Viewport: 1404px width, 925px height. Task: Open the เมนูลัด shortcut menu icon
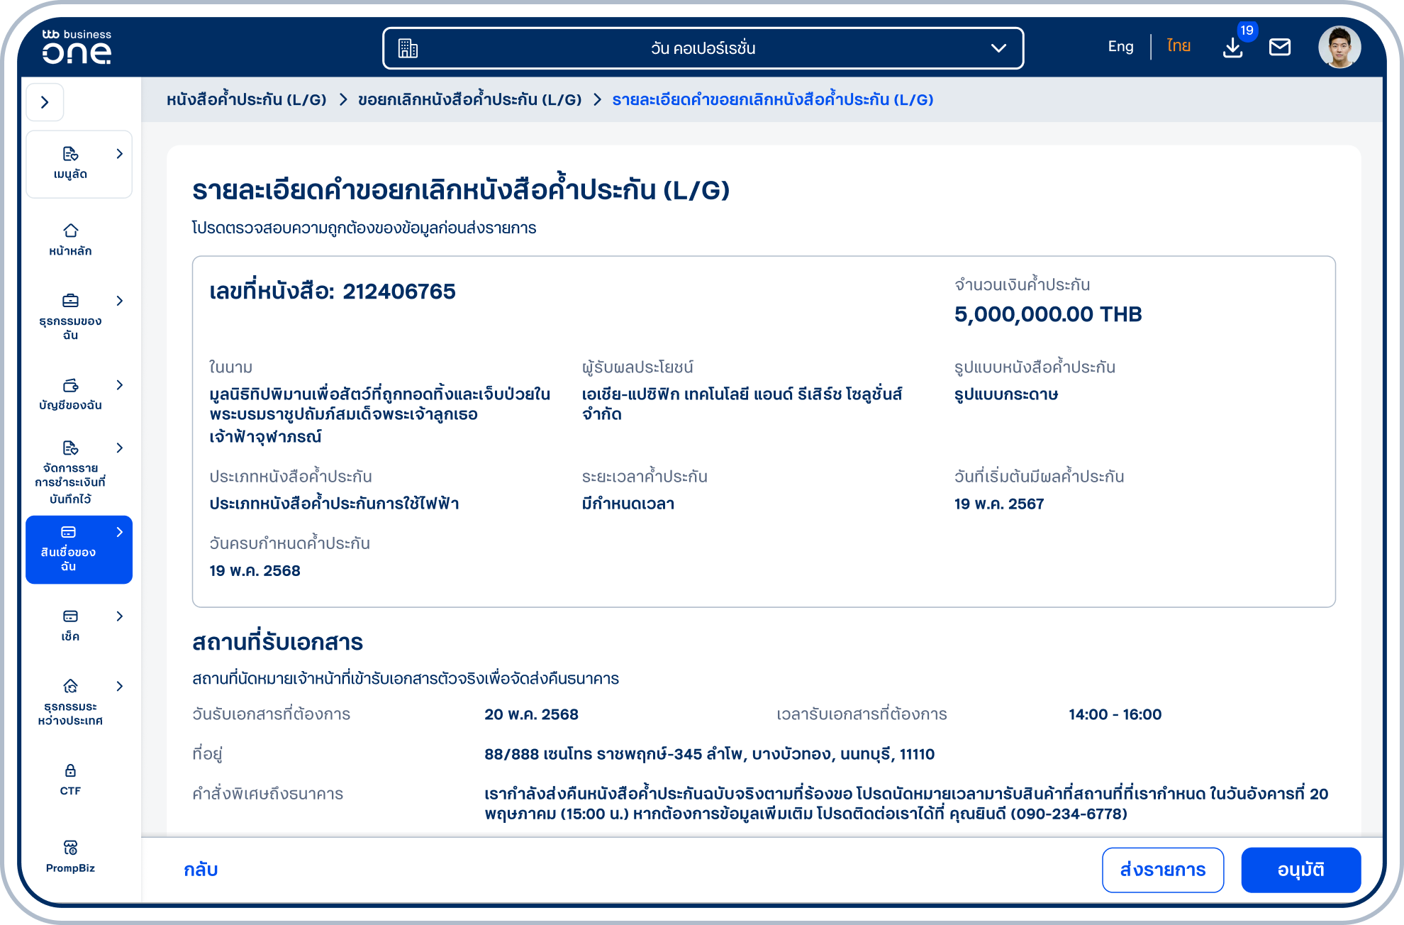tap(70, 154)
